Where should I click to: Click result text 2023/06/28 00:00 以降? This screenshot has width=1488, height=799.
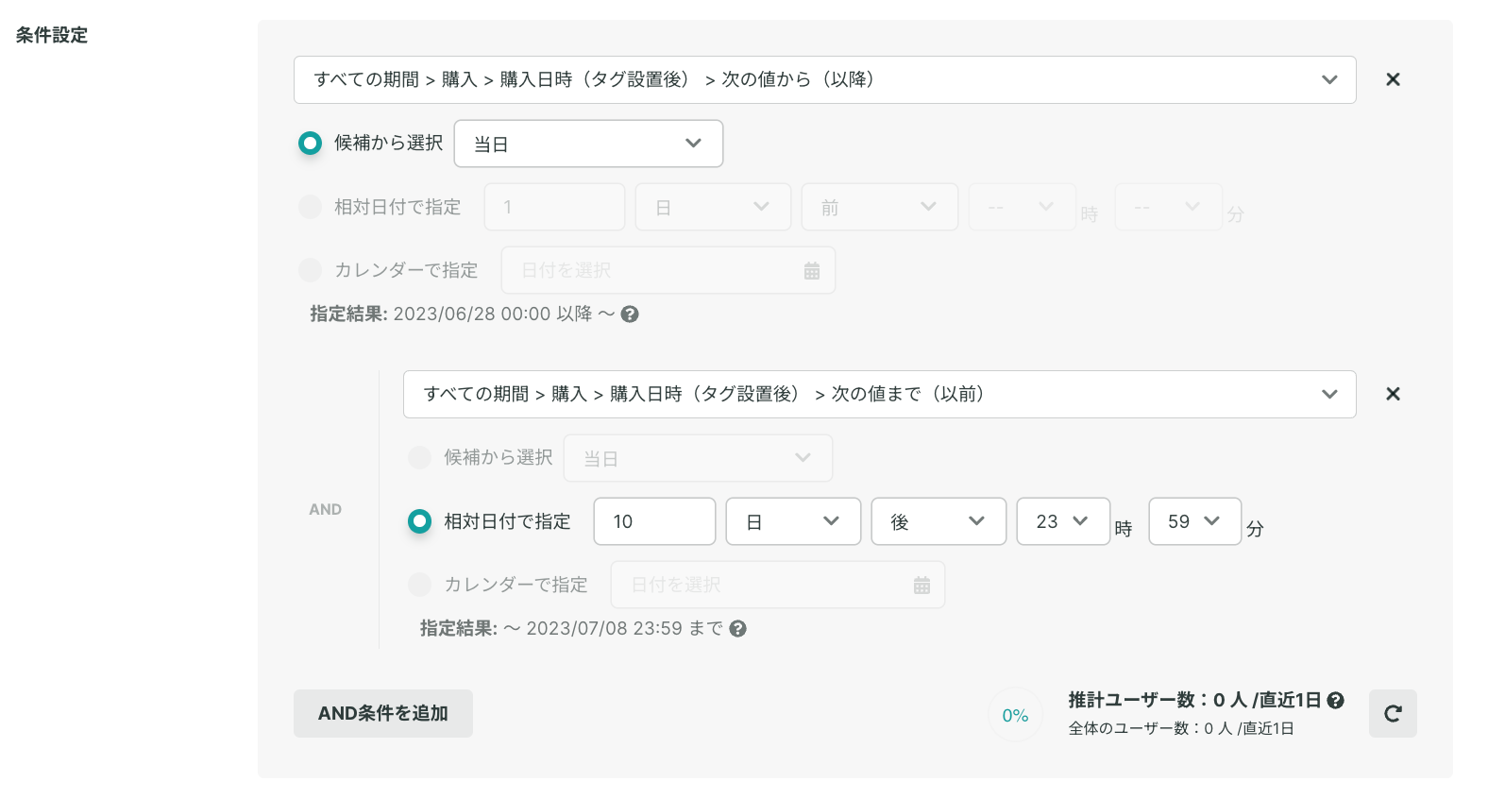493,314
